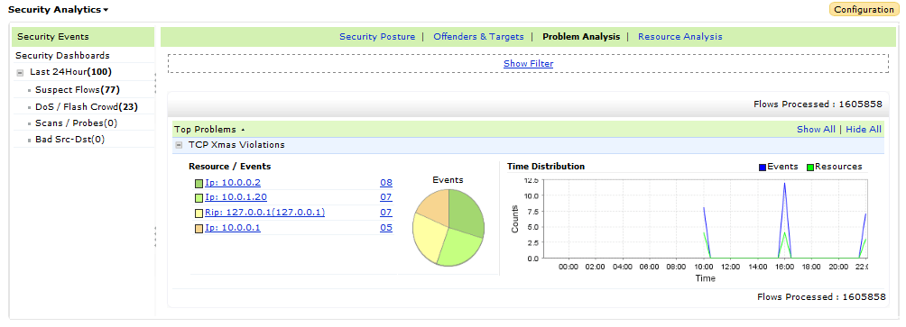
Task: Click the Show All link
Action: (816, 129)
